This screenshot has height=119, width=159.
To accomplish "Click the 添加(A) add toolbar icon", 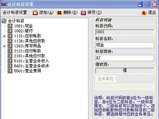I will (35, 13).
